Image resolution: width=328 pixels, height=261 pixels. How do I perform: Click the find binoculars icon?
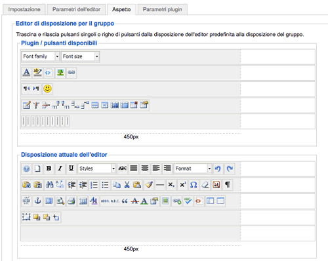pos(49,185)
